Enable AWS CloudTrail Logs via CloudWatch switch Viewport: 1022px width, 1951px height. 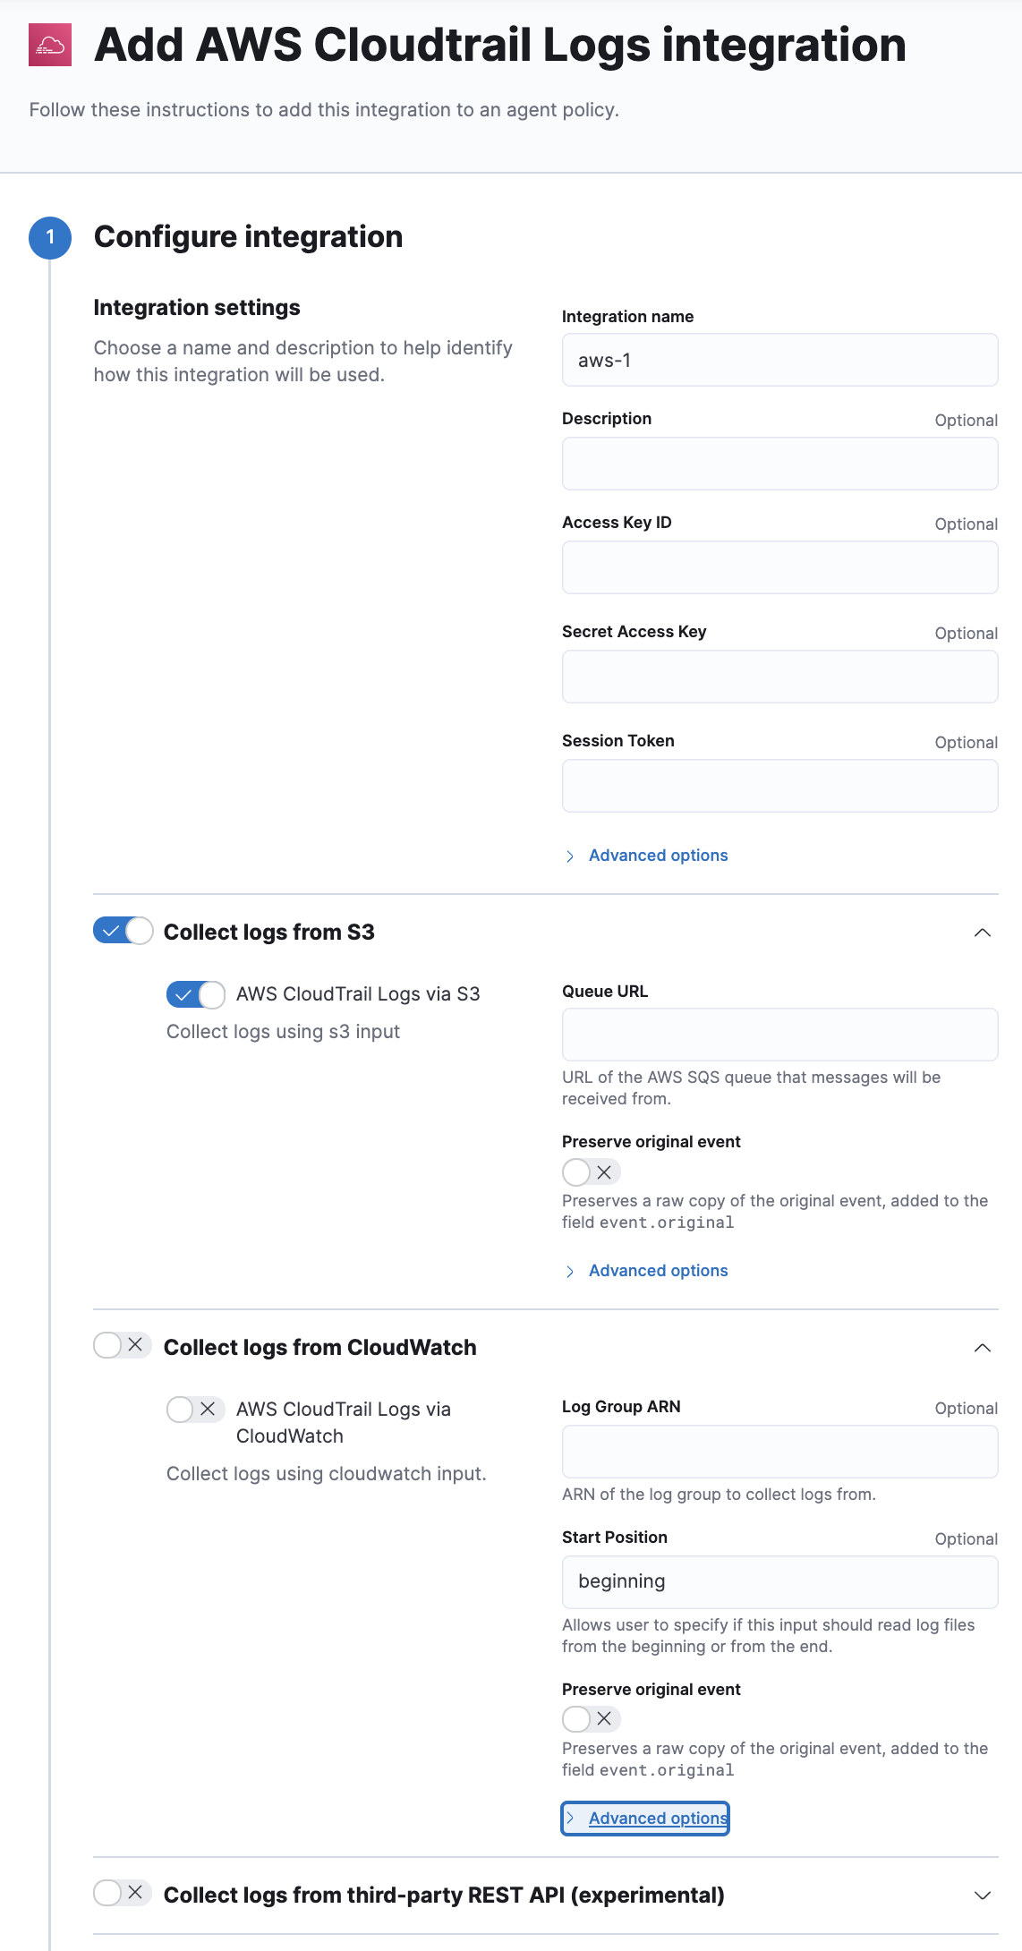pos(195,1410)
